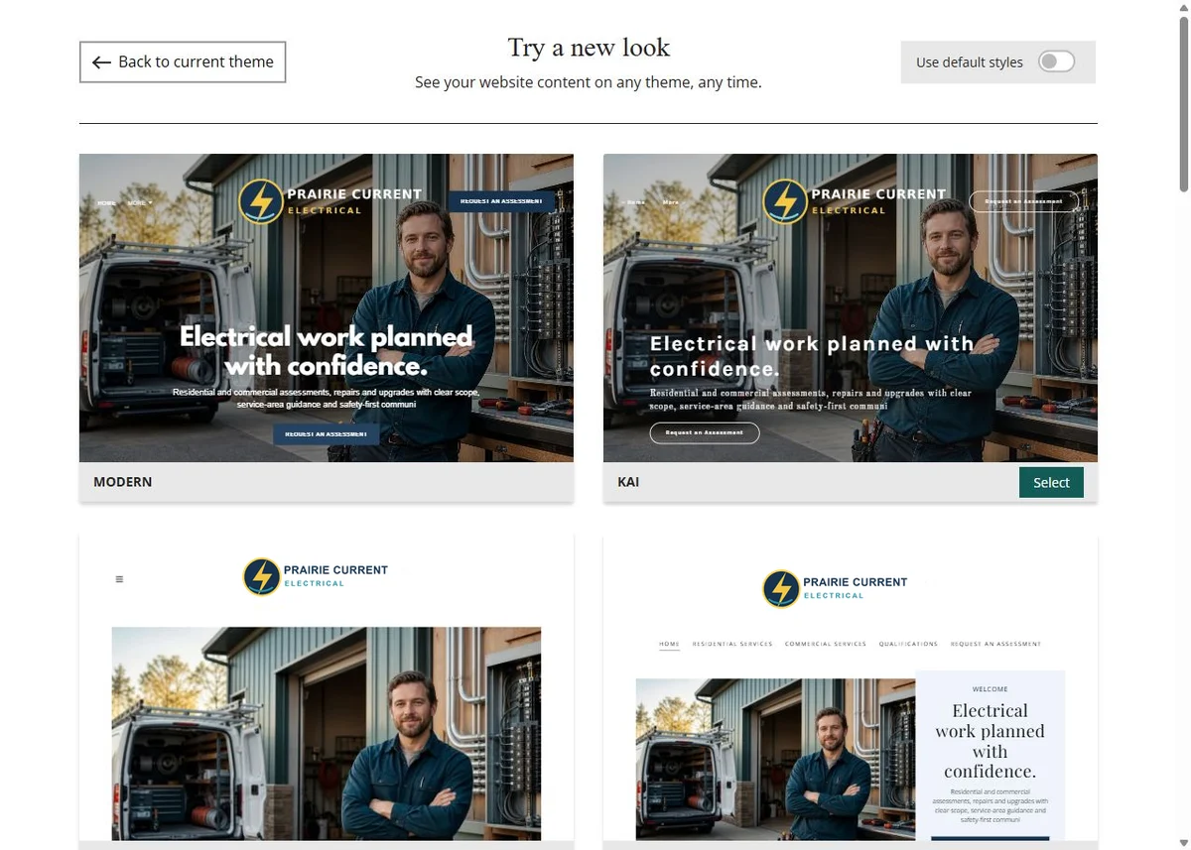
Task: Click the lightning logo in the Welcome-panel preview
Action: pos(781,588)
